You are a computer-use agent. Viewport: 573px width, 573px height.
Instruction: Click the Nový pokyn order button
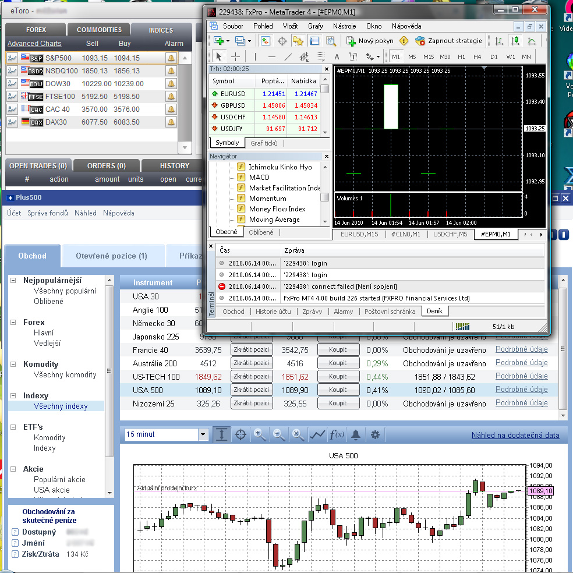click(370, 41)
